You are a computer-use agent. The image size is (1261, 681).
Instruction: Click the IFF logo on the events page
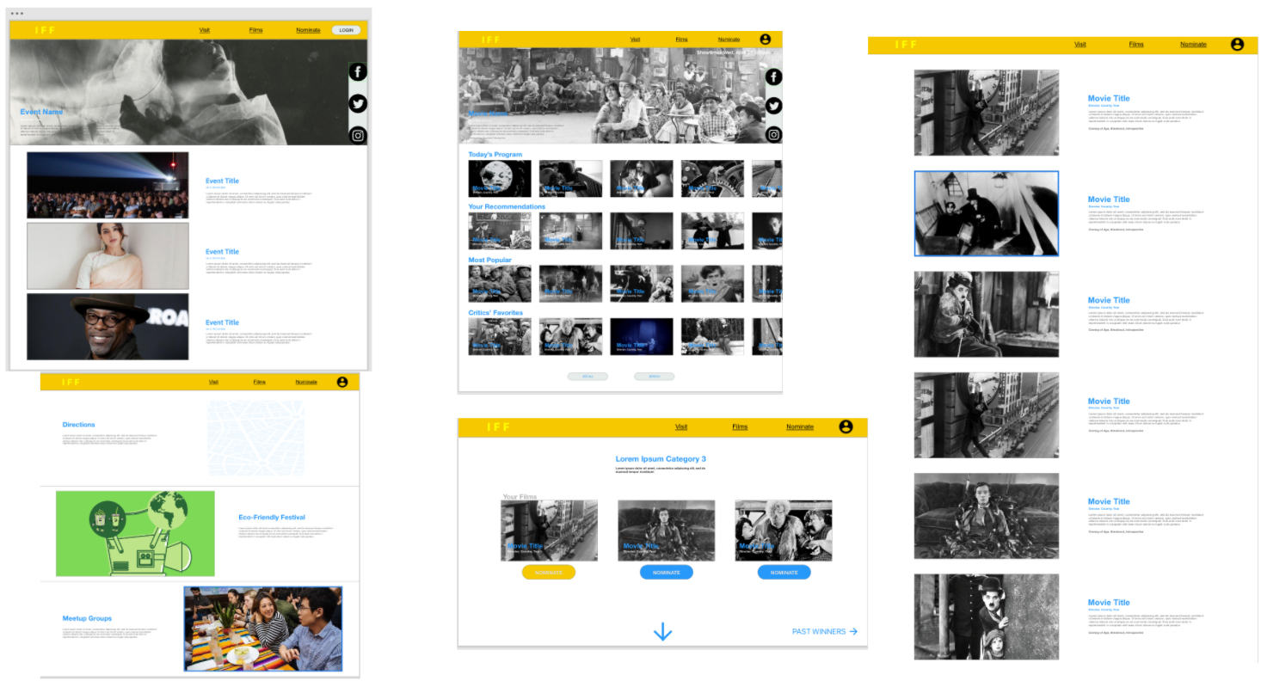[x=45, y=30]
